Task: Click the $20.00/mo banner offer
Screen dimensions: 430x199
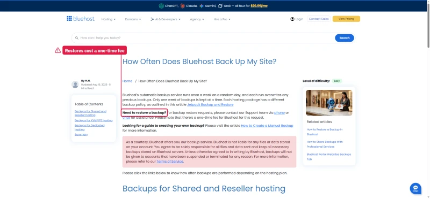Action: point(259,6)
